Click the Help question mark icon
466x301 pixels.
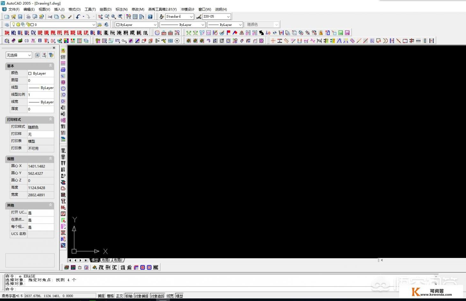150,17
